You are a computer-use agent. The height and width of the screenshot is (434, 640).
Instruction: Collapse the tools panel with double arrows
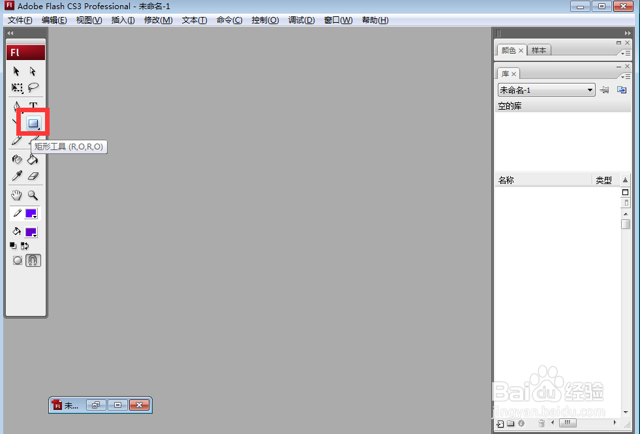pos(10,33)
